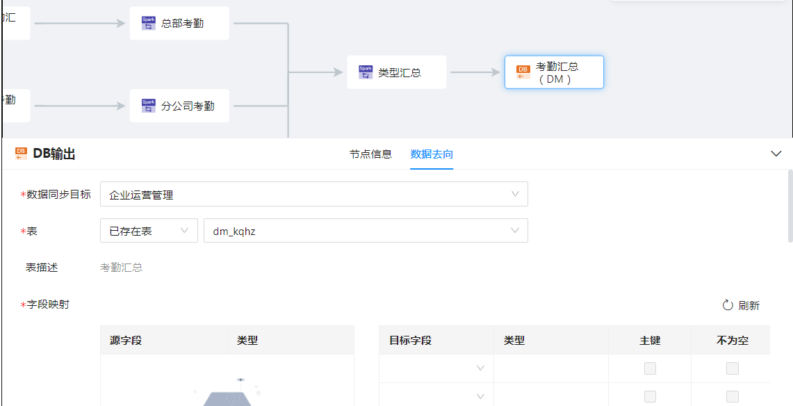Click Spark icon on 类型汇总 node
The height and width of the screenshot is (406, 793).
click(x=366, y=72)
